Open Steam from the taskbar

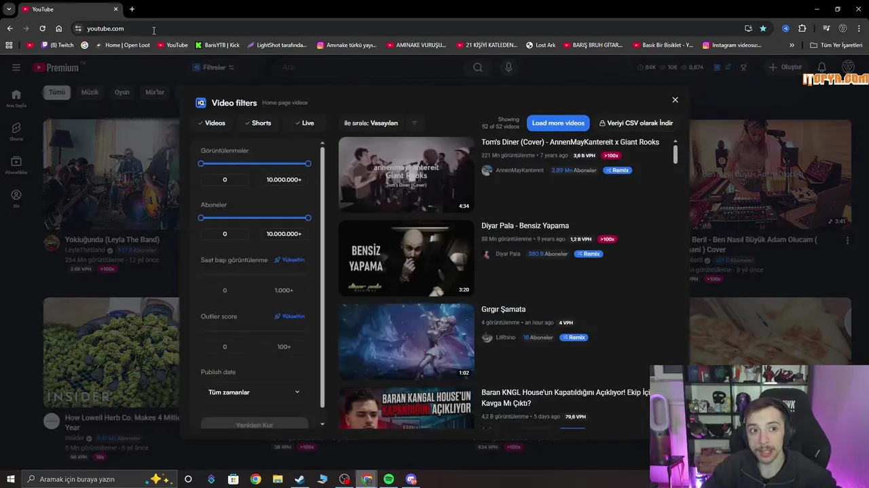(299, 479)
